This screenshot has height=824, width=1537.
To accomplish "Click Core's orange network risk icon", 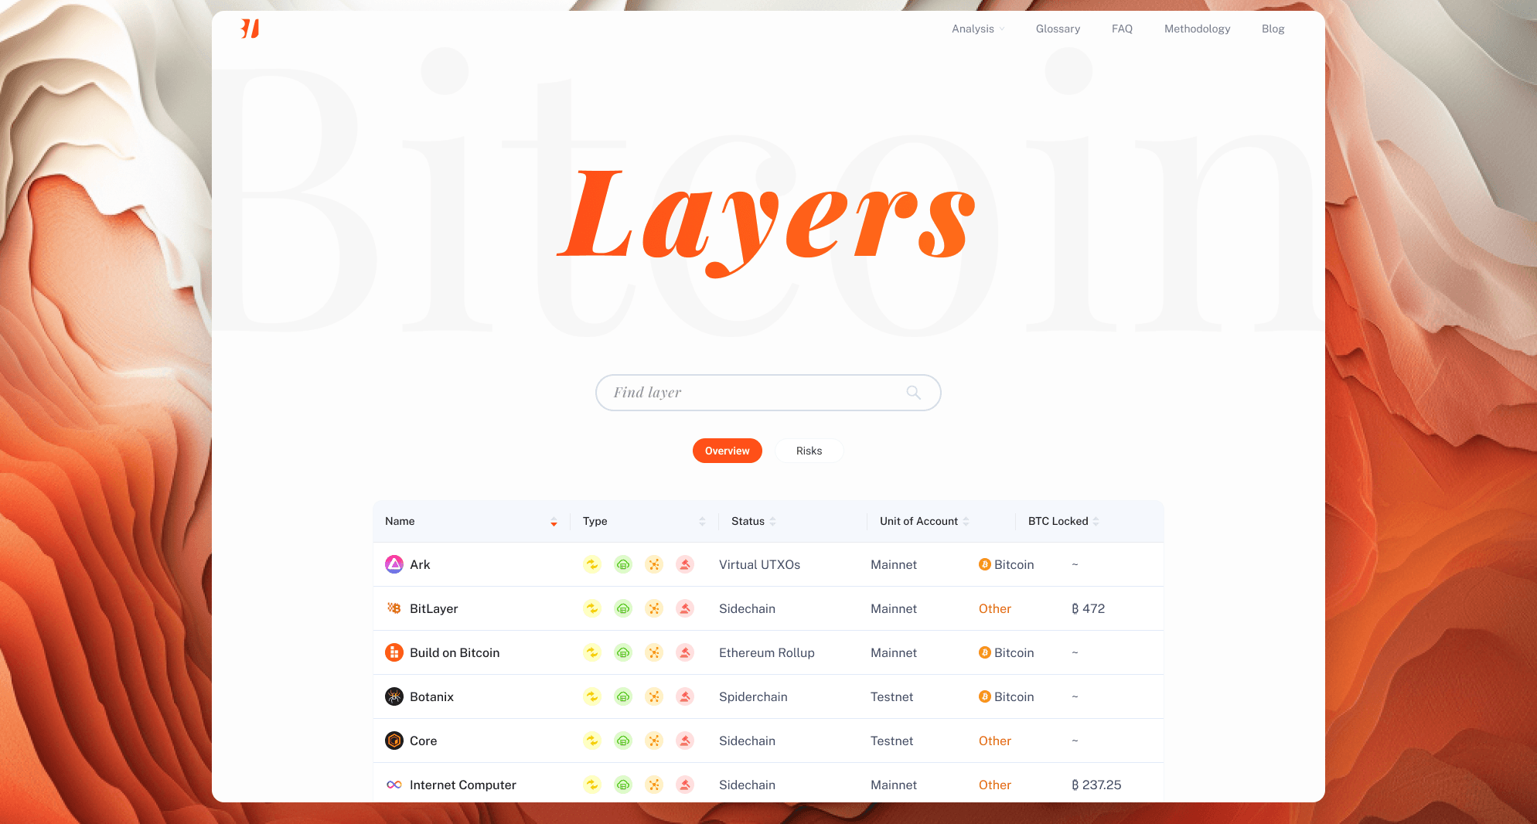I will tap(654, 741).
